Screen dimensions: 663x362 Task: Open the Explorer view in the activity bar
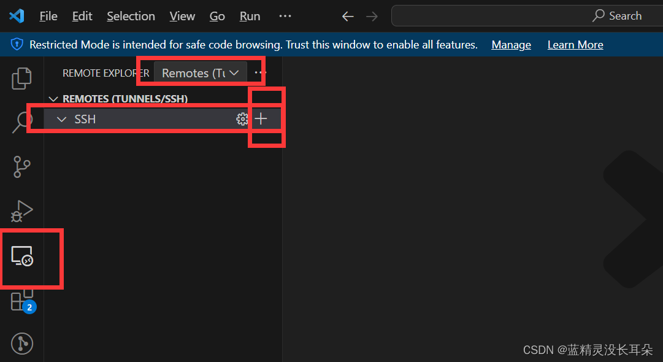pos(21,78)
